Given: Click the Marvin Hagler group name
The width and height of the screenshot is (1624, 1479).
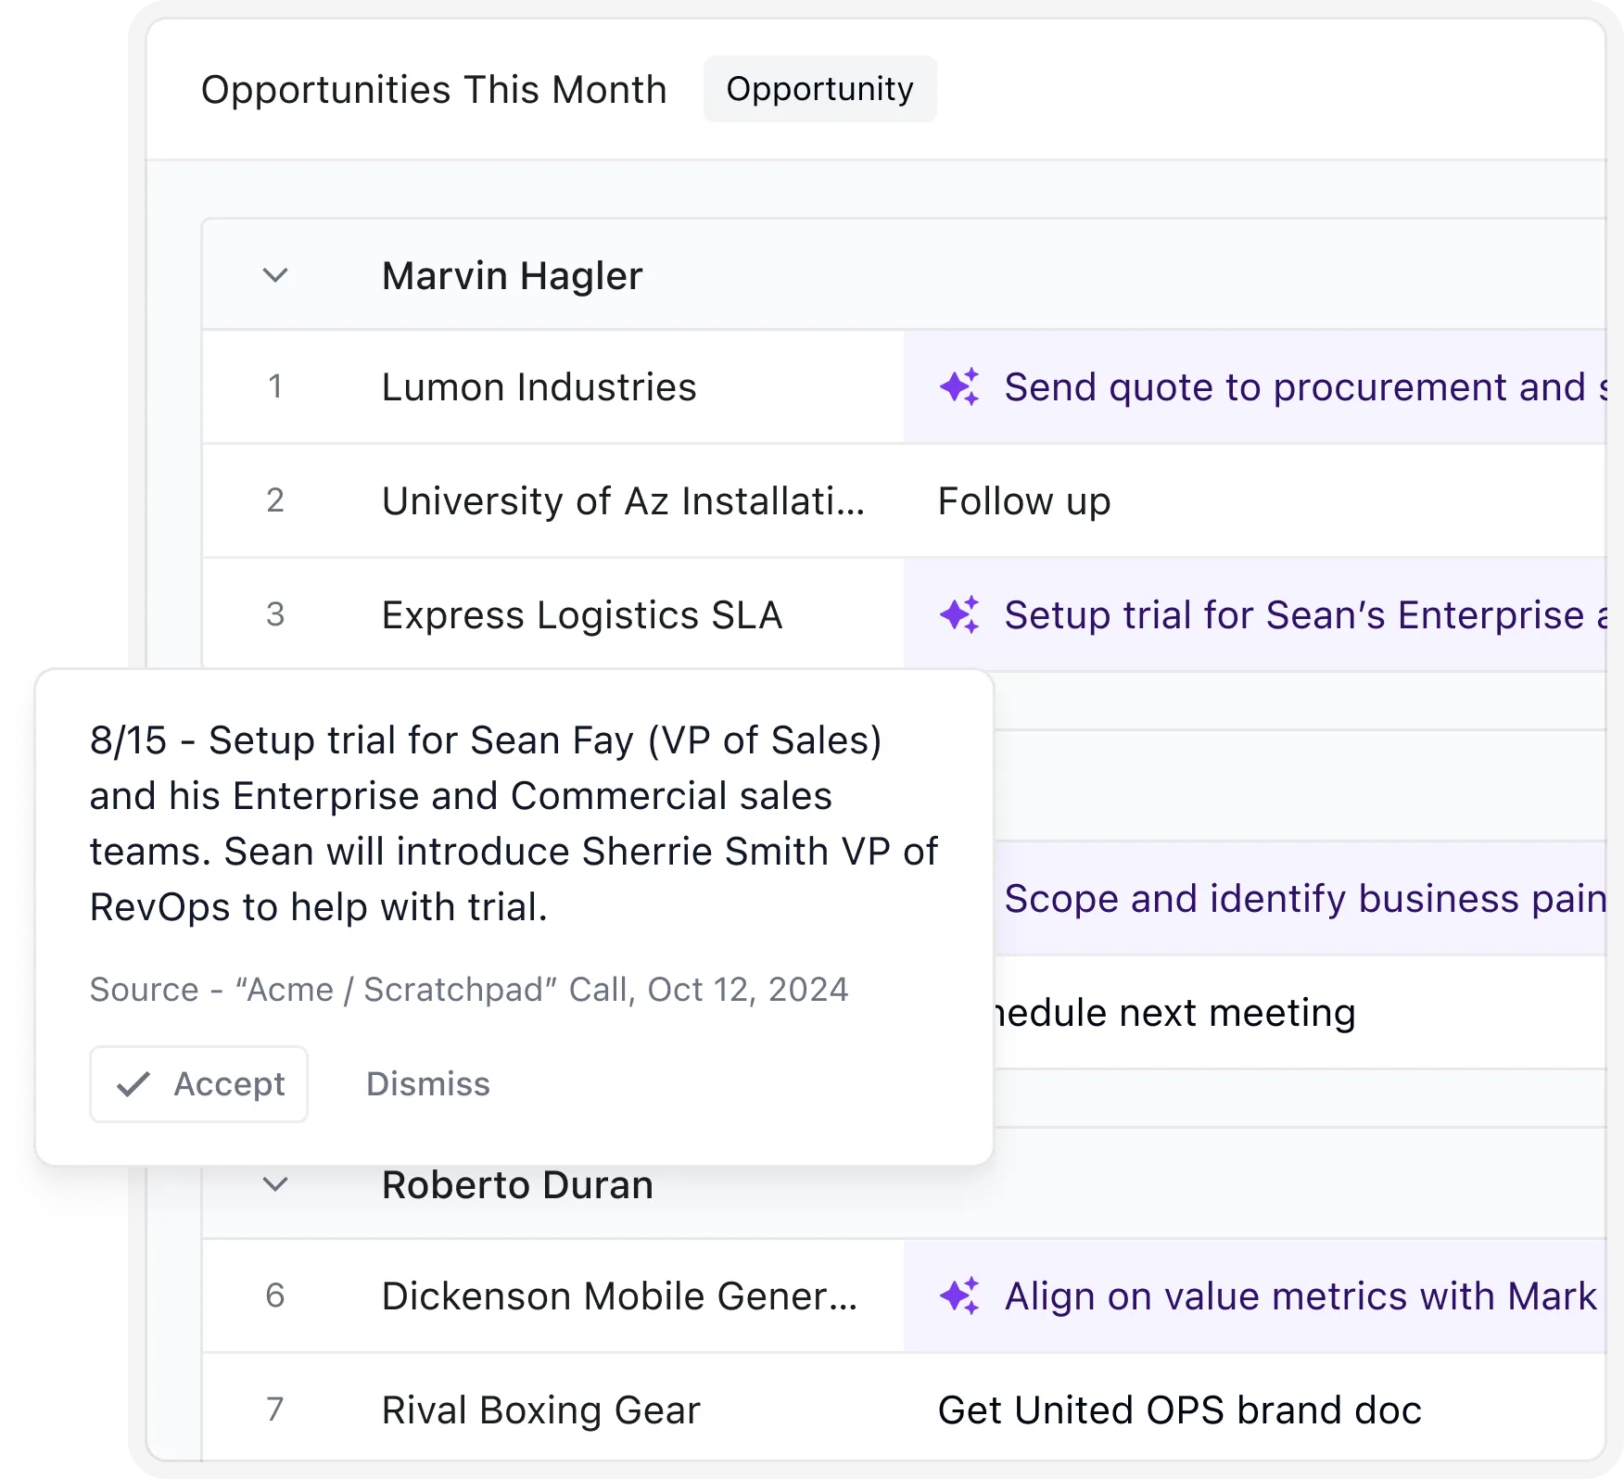Looking at the screenshot, I should tap(513, 276).
